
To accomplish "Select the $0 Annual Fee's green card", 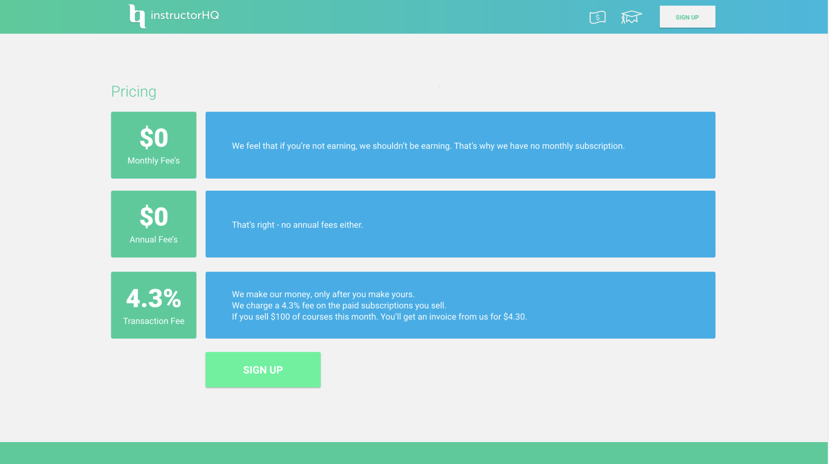I will (153, 224).
